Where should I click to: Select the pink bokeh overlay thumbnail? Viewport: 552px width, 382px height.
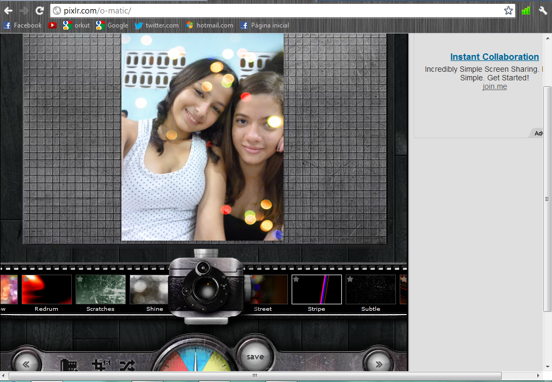point(9,290)
